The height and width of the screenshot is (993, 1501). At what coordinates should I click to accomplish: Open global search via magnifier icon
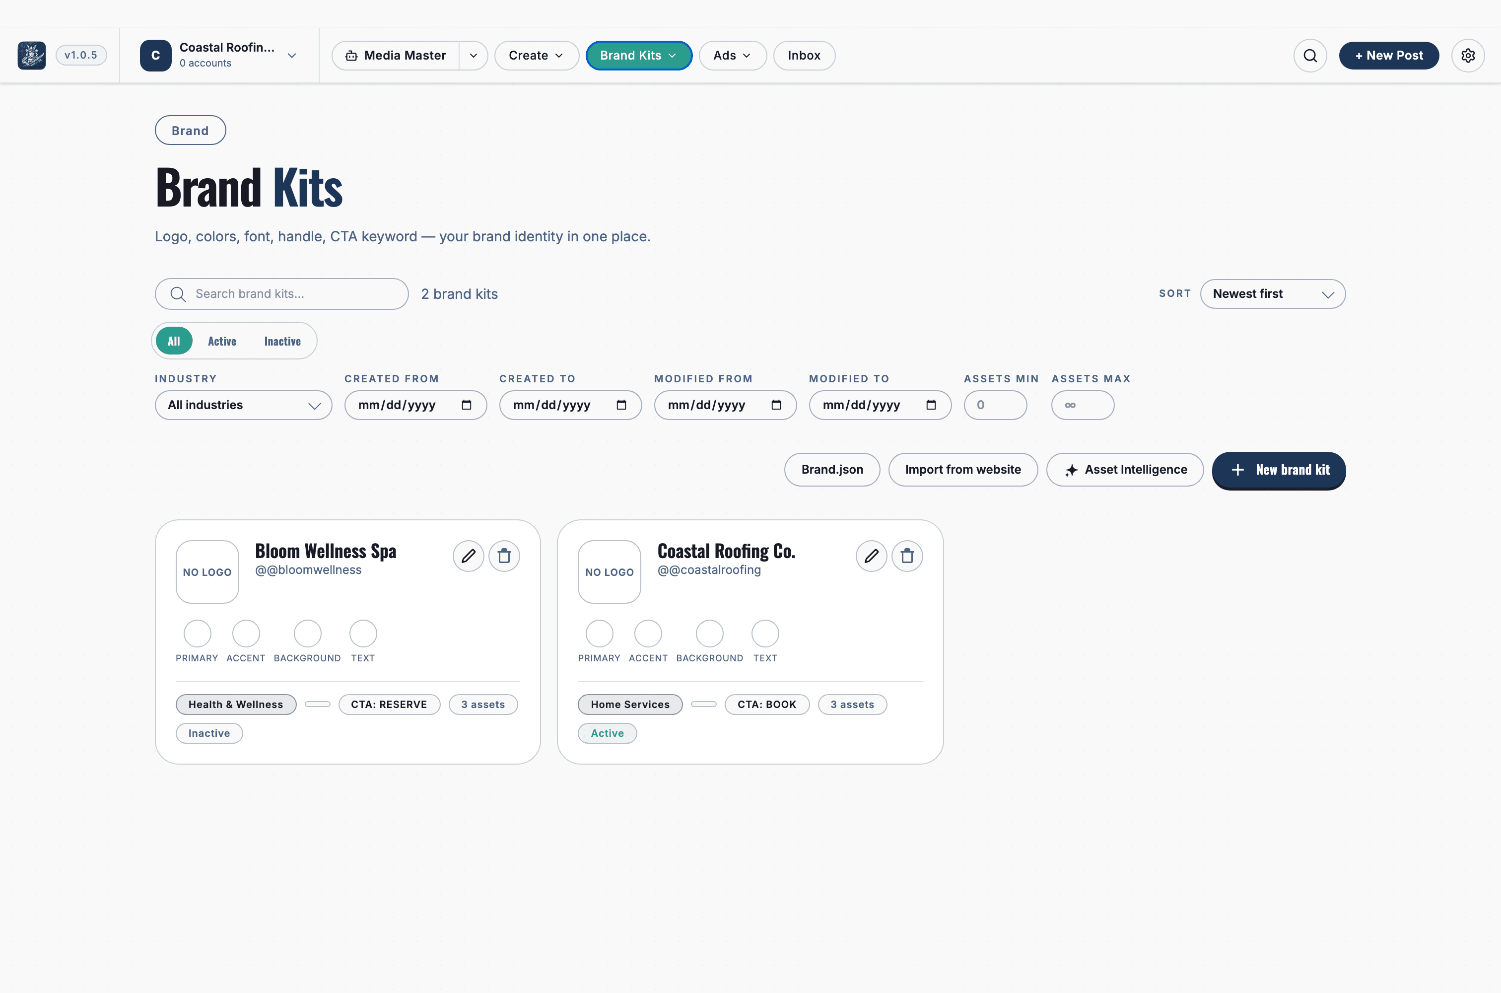click(1310, 56)
